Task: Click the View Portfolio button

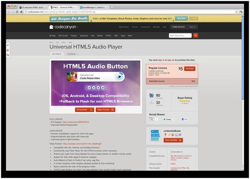Action: (x=173, y=140)
